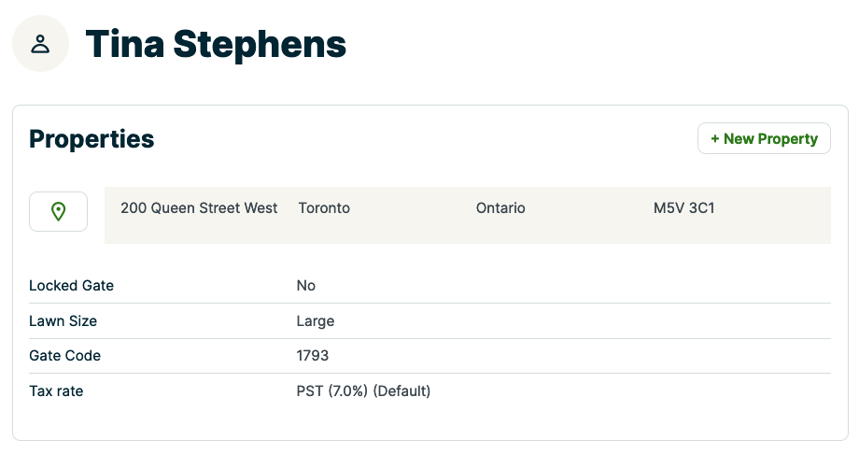
Task: Click the Tax rate field label
Action: click(x=56, y=391)
